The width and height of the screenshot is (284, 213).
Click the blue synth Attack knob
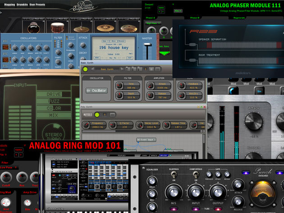(x=83, y=45)
